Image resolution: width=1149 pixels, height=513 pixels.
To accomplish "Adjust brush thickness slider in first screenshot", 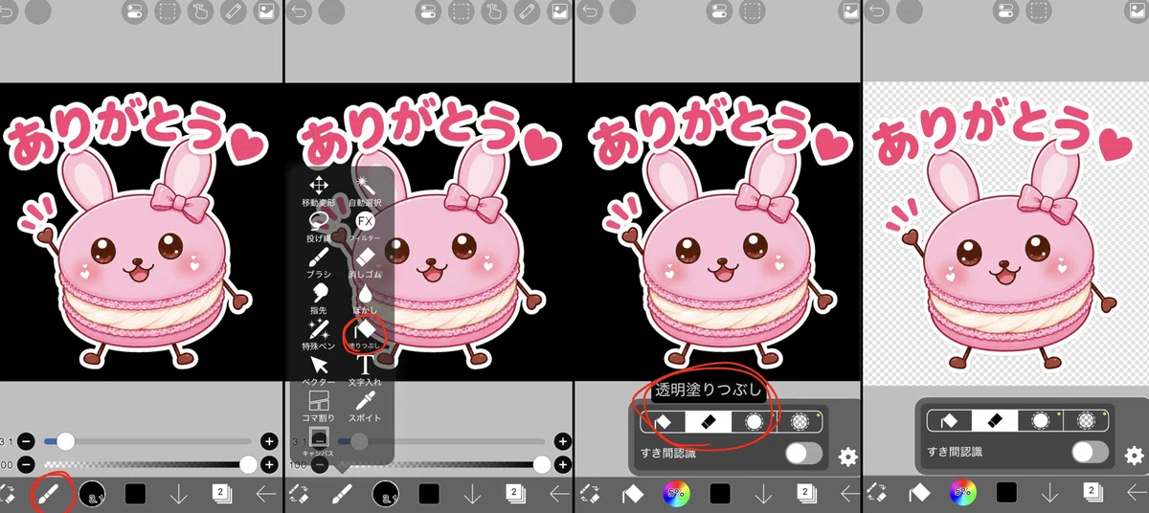I will (147, 442).
